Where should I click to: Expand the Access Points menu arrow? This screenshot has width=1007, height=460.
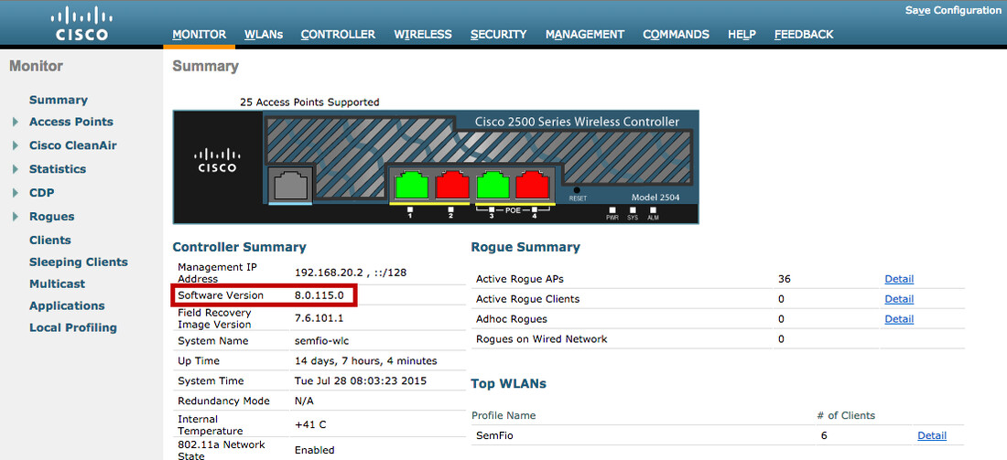pyautogui.click(x=16, y=122)
